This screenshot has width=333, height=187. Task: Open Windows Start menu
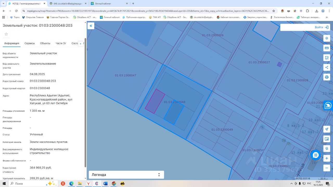pyautogui.click(x=4, y=184)
